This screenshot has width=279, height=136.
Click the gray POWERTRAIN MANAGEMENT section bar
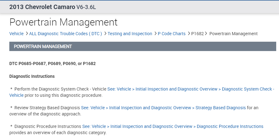coord(143,46)
